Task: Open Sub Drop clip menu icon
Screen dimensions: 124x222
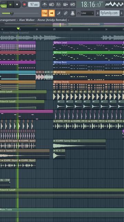Action: coord(54,72)
